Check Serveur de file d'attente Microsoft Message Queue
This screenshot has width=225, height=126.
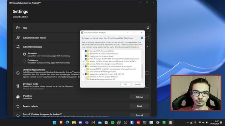point(85,61)
